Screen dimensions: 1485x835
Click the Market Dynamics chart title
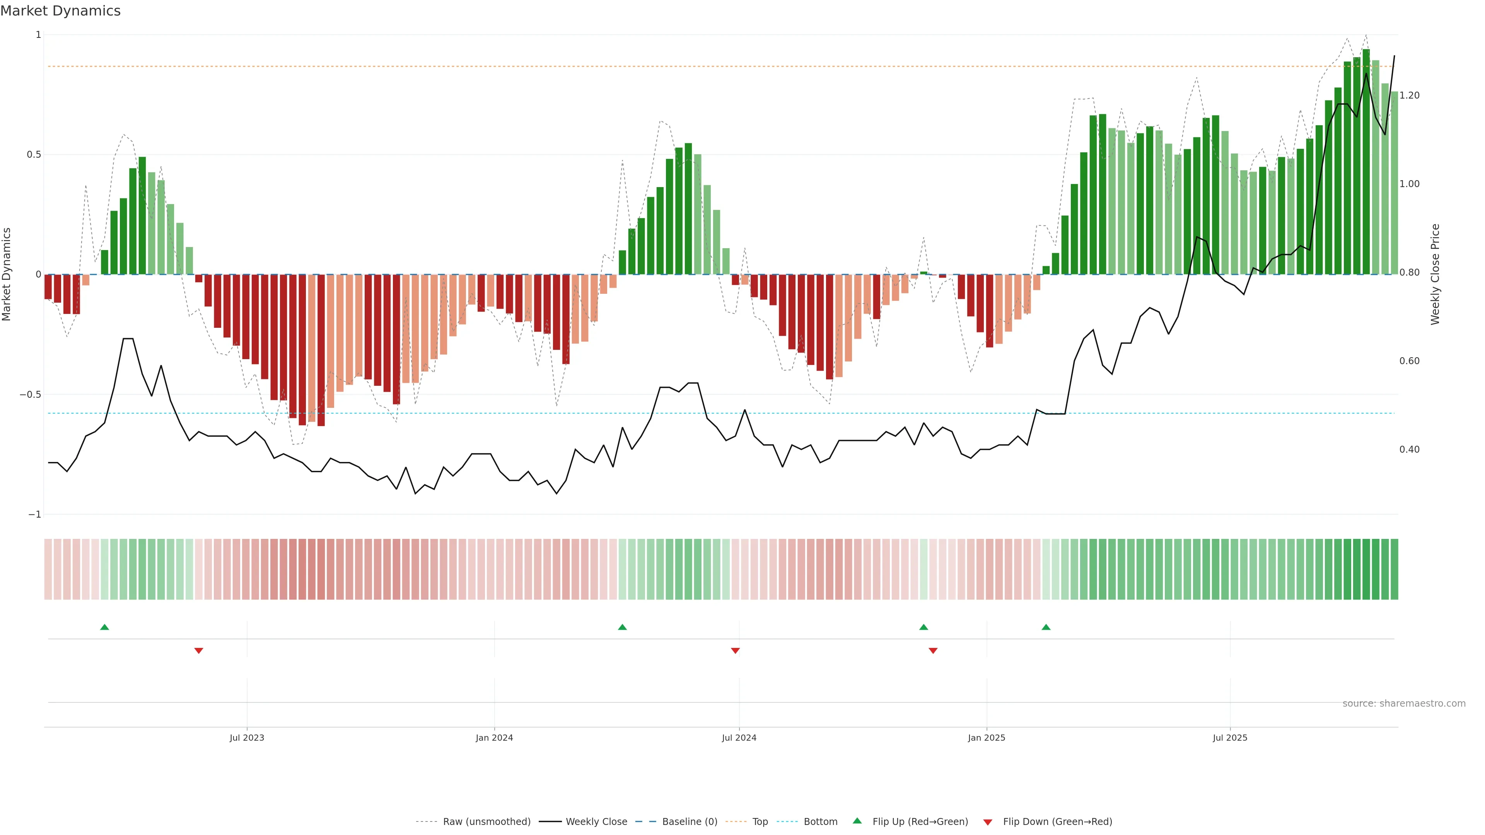(x=61, y=11)
